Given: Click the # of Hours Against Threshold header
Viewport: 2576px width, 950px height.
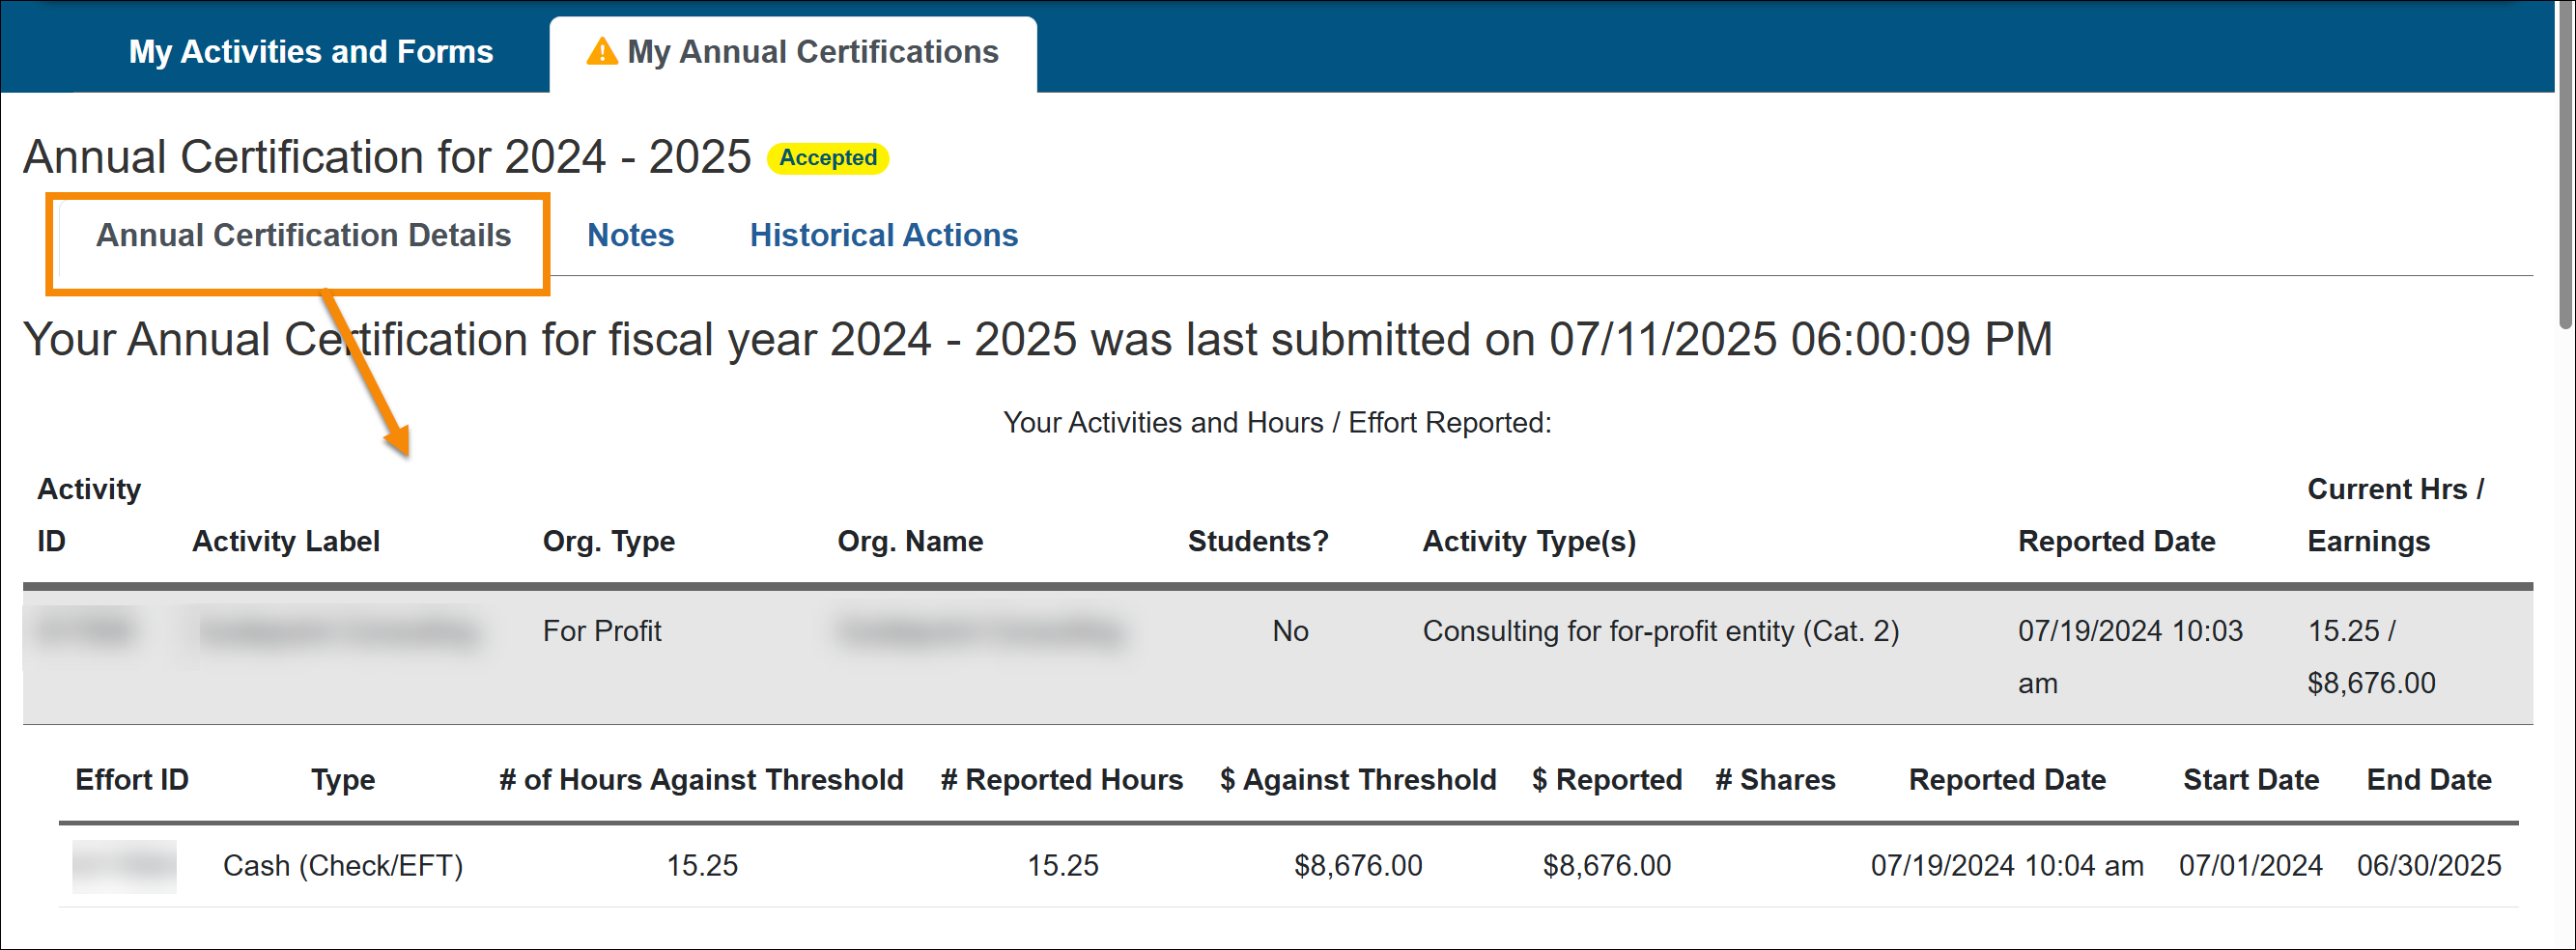Looking at the screenshot, I should pos(702,779).
